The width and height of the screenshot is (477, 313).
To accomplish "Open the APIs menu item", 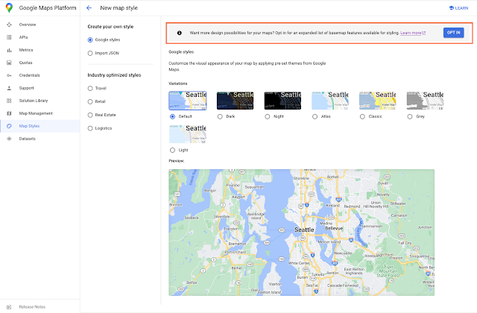I will pos(40,37).
